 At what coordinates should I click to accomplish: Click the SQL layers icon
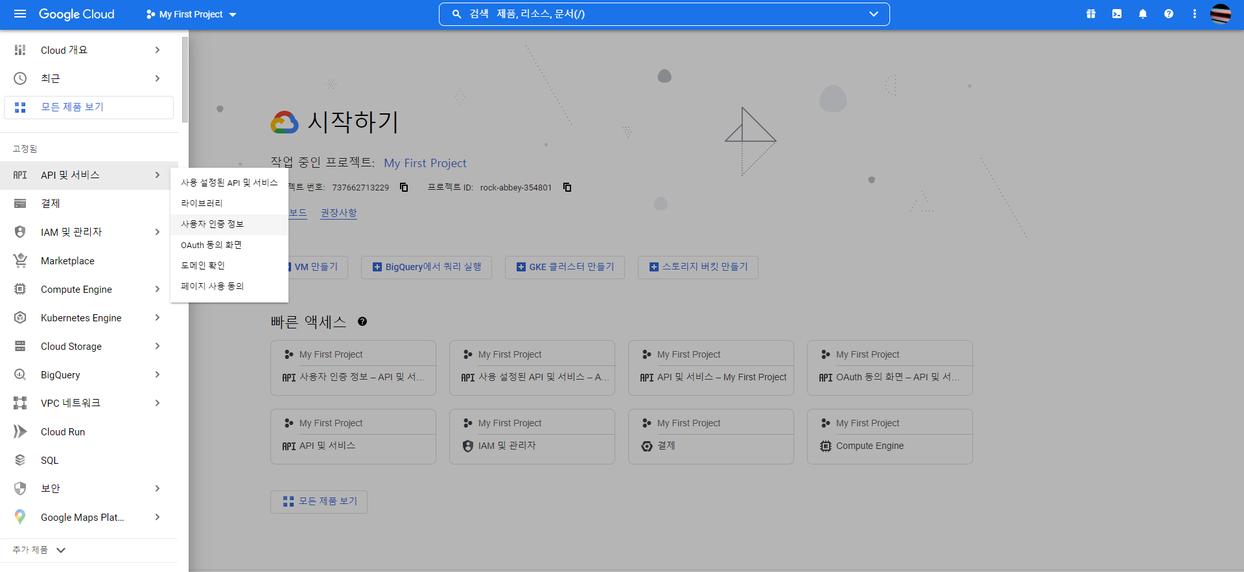[20, 460]
